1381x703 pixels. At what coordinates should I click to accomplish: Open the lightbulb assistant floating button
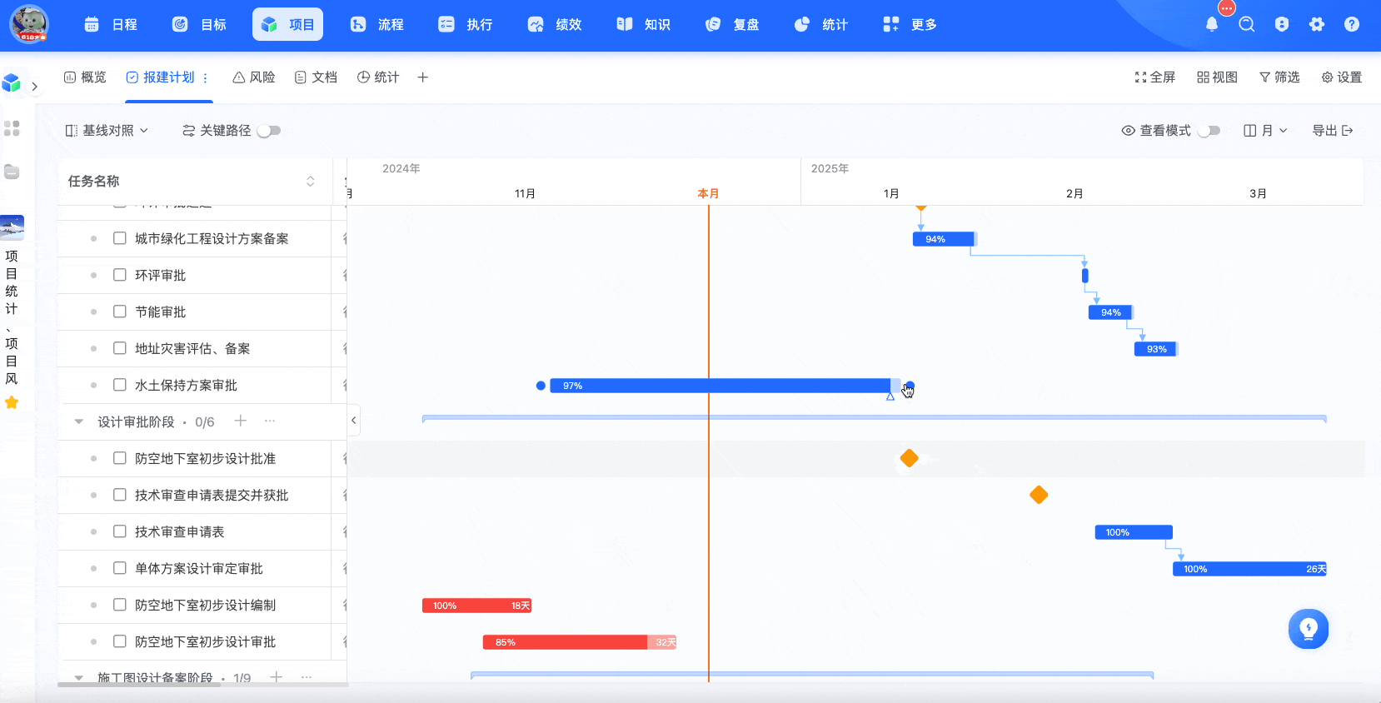pyautogui.click(x=1309, y=629)
